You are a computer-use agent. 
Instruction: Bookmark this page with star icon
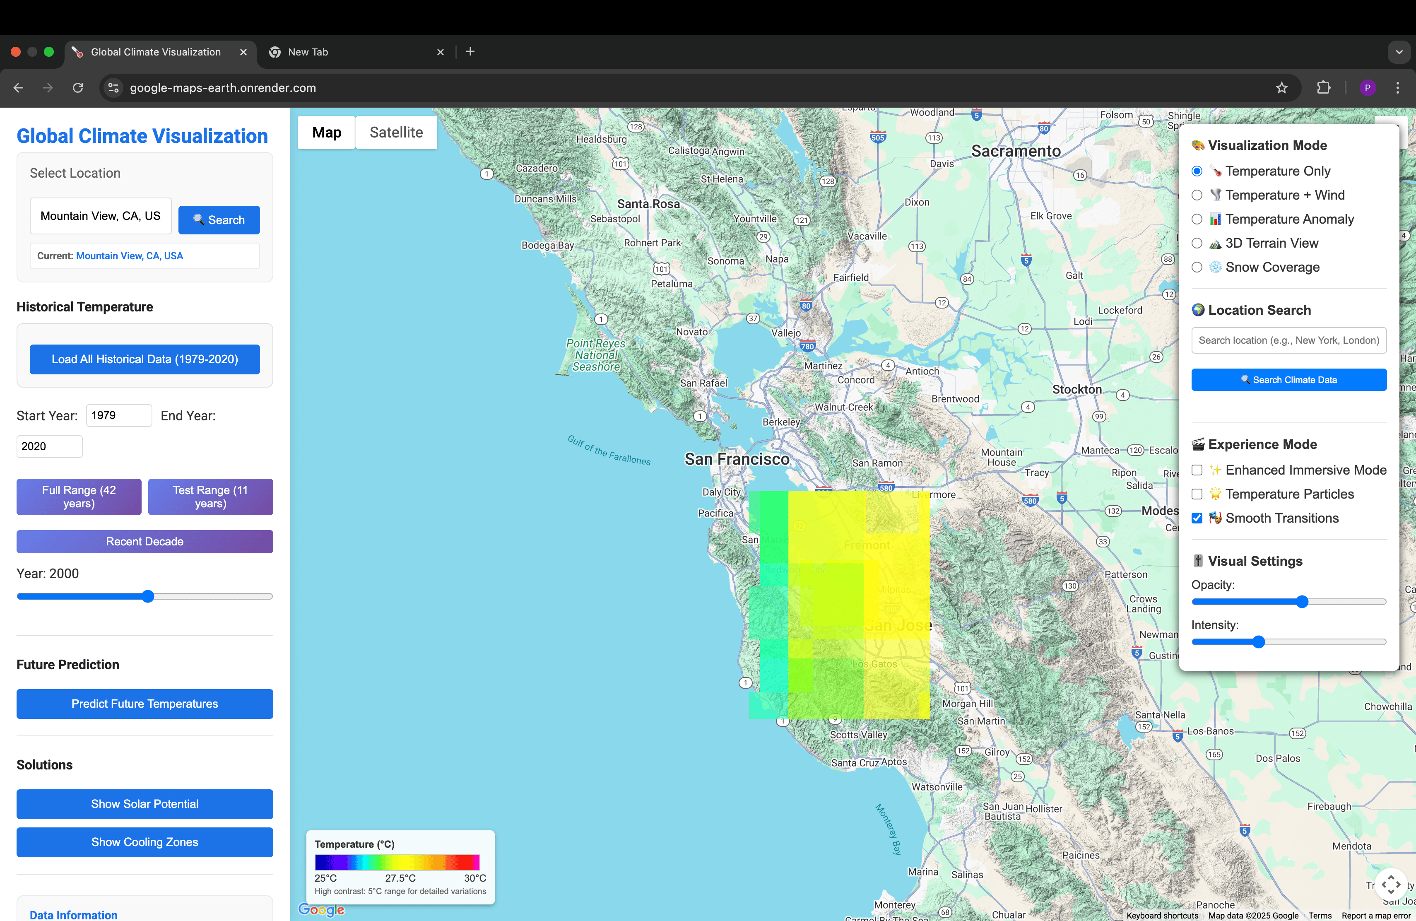coord(1281,88)
